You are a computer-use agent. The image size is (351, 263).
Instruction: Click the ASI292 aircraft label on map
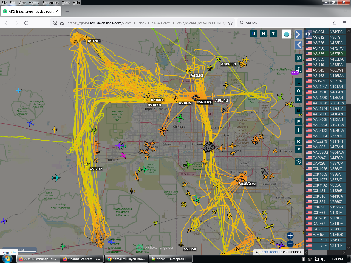click(x=96, y=169)
